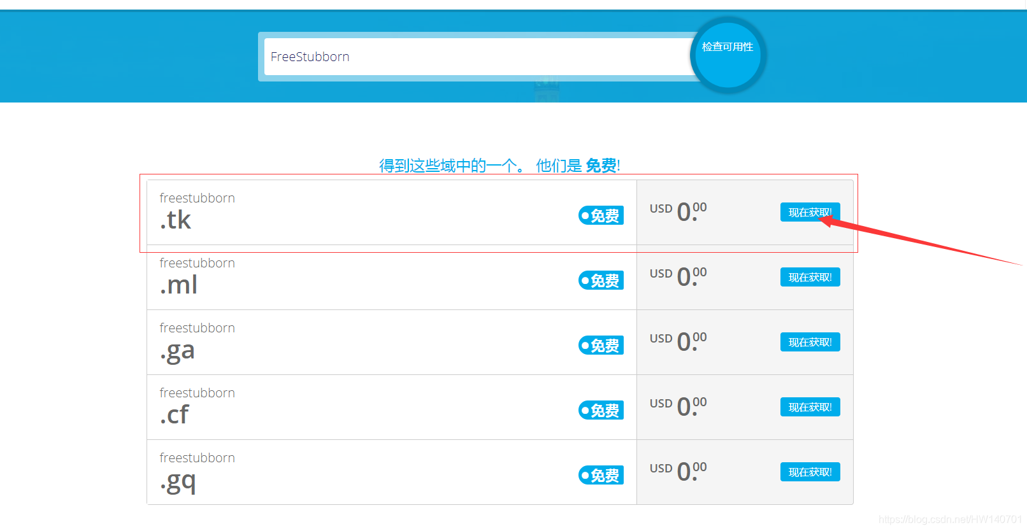Get the freestubborn .cf domain now
The width and height of the screenshot is (1027, 531).
tap(810, 407)
